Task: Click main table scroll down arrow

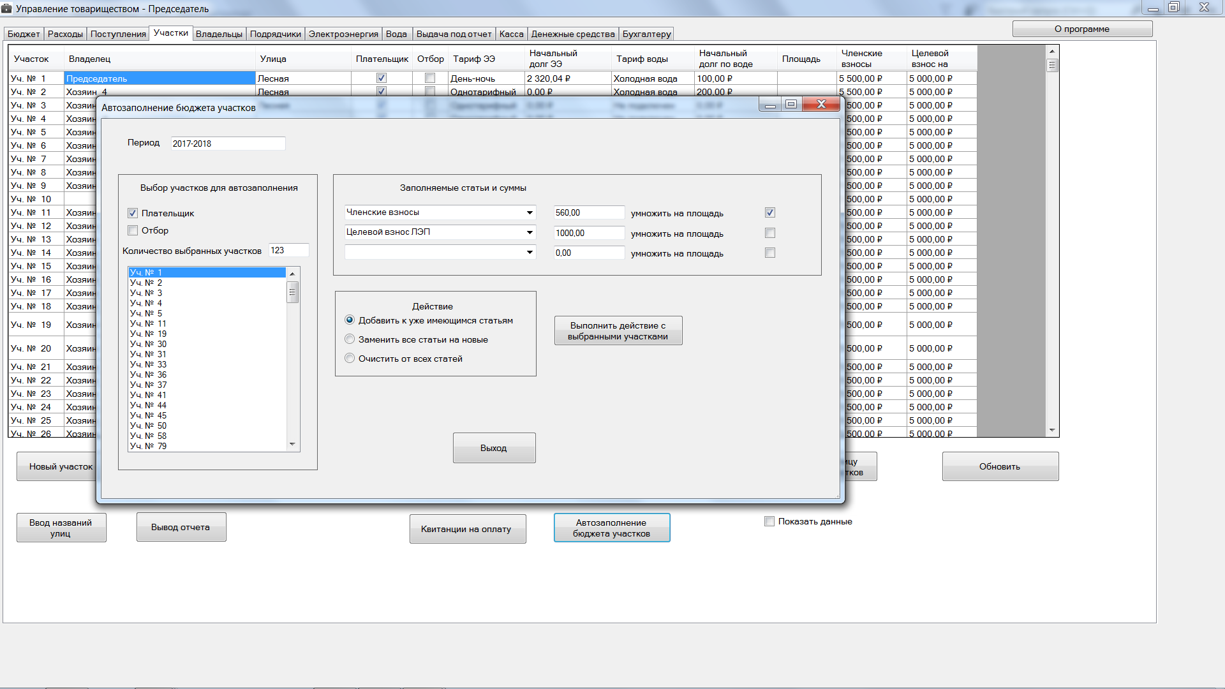Action: [1052, 431]
